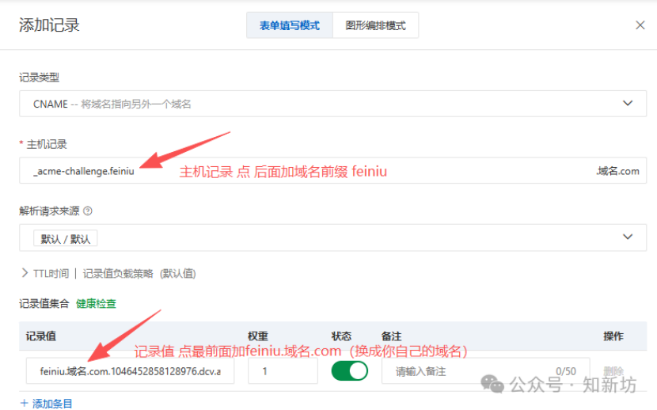Select the 默认 / 默认 tag
Screen dimensions: 657x410
click(x=65, y=238)
